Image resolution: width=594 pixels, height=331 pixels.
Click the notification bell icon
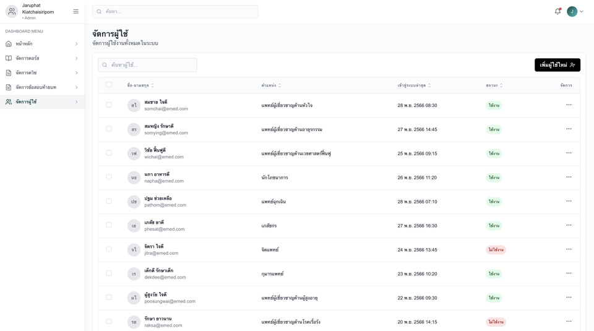(557, 11)
